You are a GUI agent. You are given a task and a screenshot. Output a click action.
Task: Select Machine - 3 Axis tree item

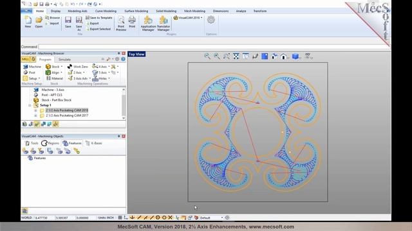53,90
